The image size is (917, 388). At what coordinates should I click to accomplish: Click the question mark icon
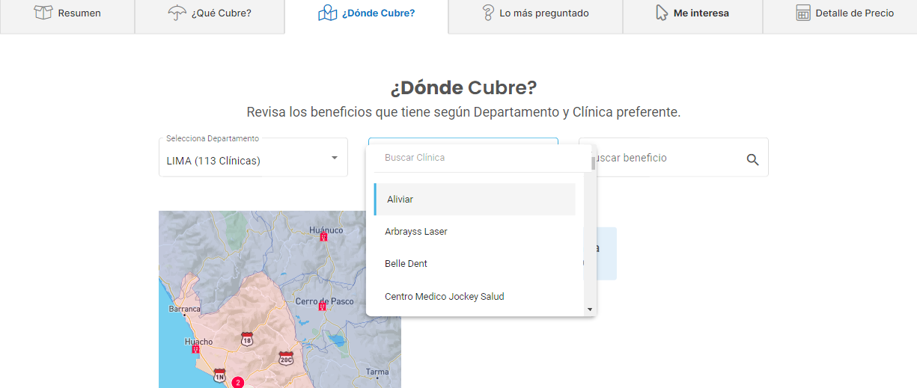pos(488,13)
